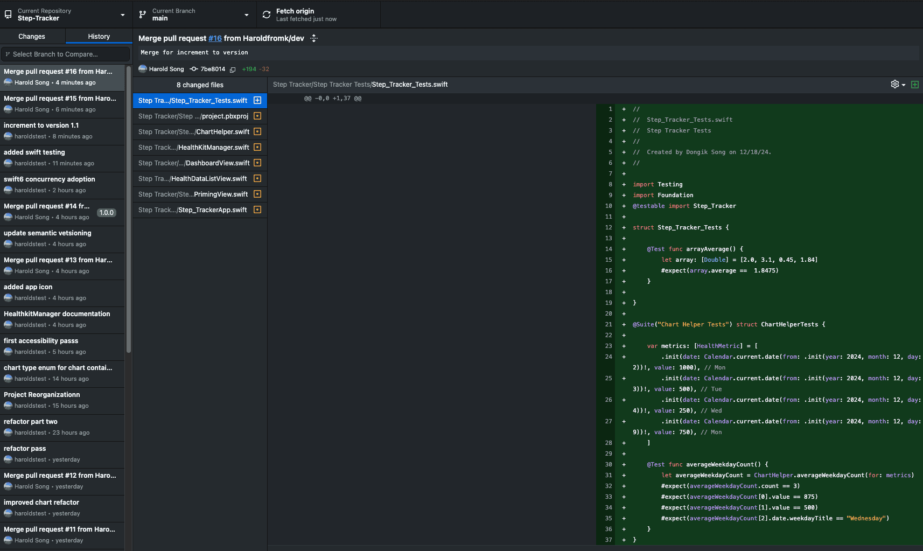Click the 1.0.0 tag badge
923x551 pixels.
[107, 213]
